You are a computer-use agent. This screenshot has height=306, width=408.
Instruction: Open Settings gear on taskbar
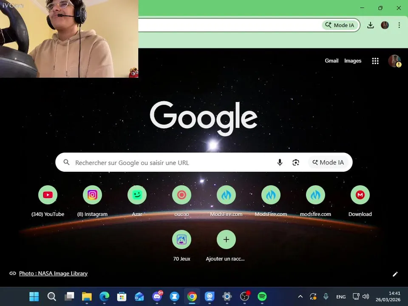pyautogui.click(x=227, y=296)
